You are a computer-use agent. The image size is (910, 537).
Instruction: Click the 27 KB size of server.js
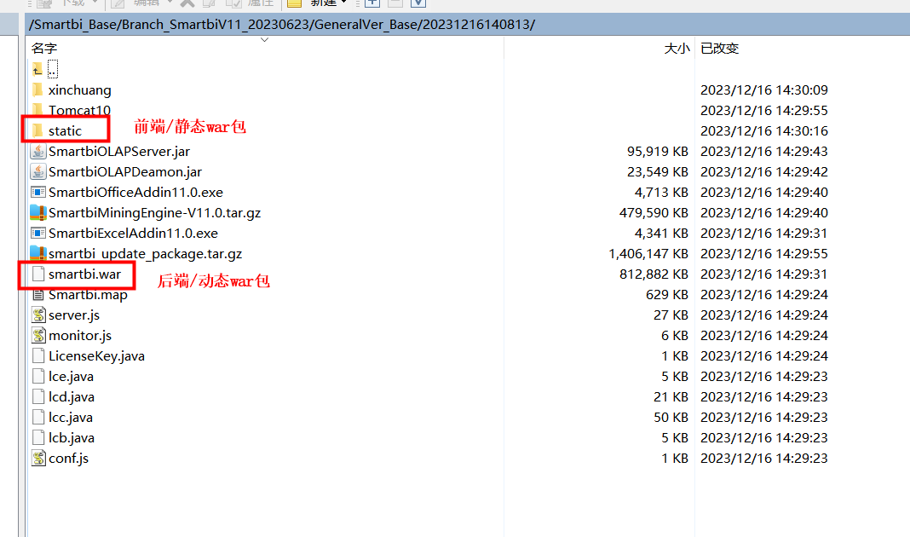671,315
